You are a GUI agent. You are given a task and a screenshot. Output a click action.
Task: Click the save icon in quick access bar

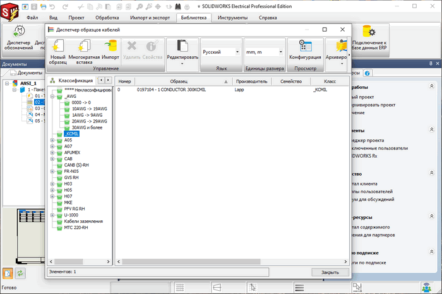pos(34,6)
